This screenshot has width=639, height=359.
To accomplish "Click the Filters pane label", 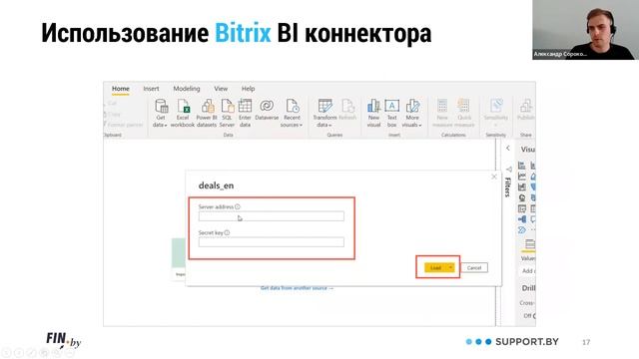I will pyautogui.click(x=508, y=186).
